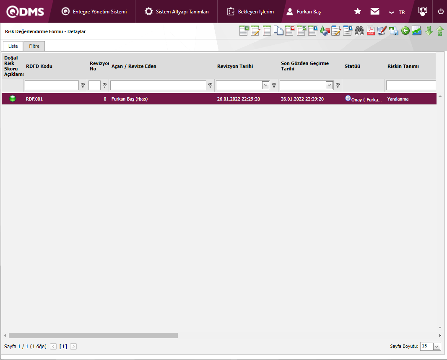The width and height of the screenshot is (447, 360).
Task: Expand the Revizyon Tarihi filter dropdown
Action: (x=265, y=85)
